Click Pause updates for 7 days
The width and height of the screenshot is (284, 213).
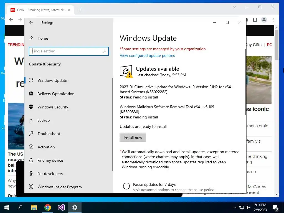click(154, 184)
